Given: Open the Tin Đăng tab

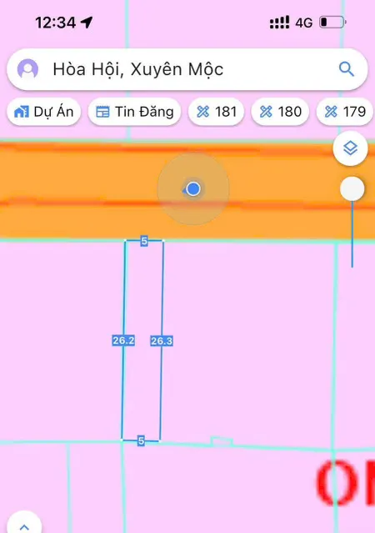Looking at the screenshot, I should coord(134,112).
